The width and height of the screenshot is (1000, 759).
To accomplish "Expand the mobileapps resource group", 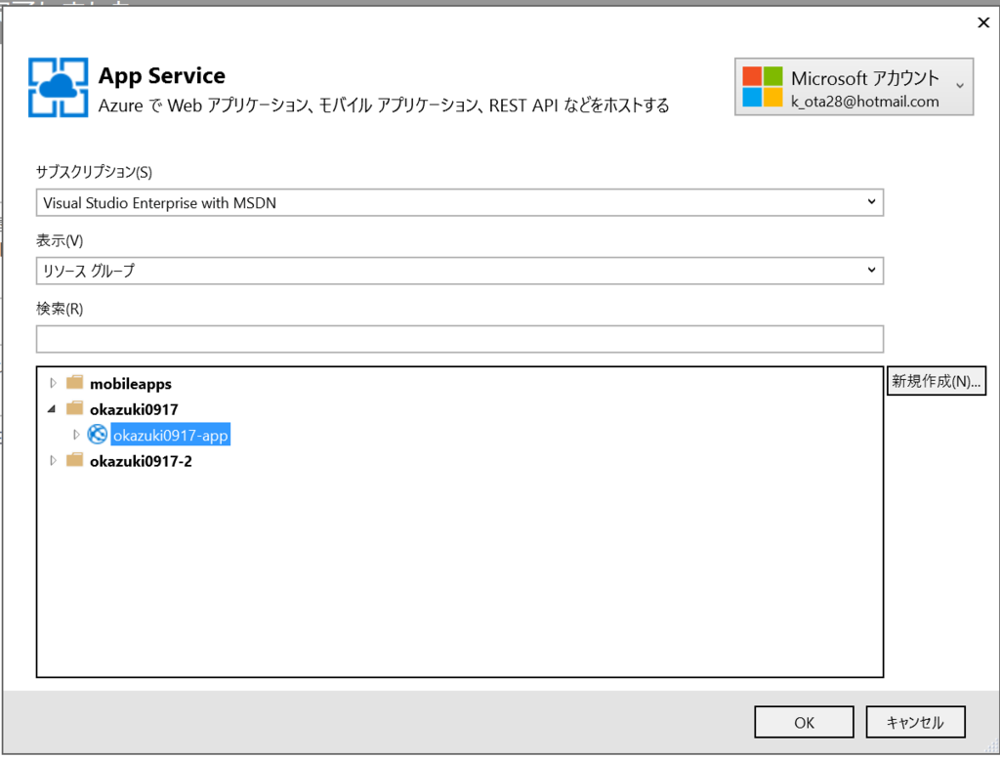I will click(53, 383).
